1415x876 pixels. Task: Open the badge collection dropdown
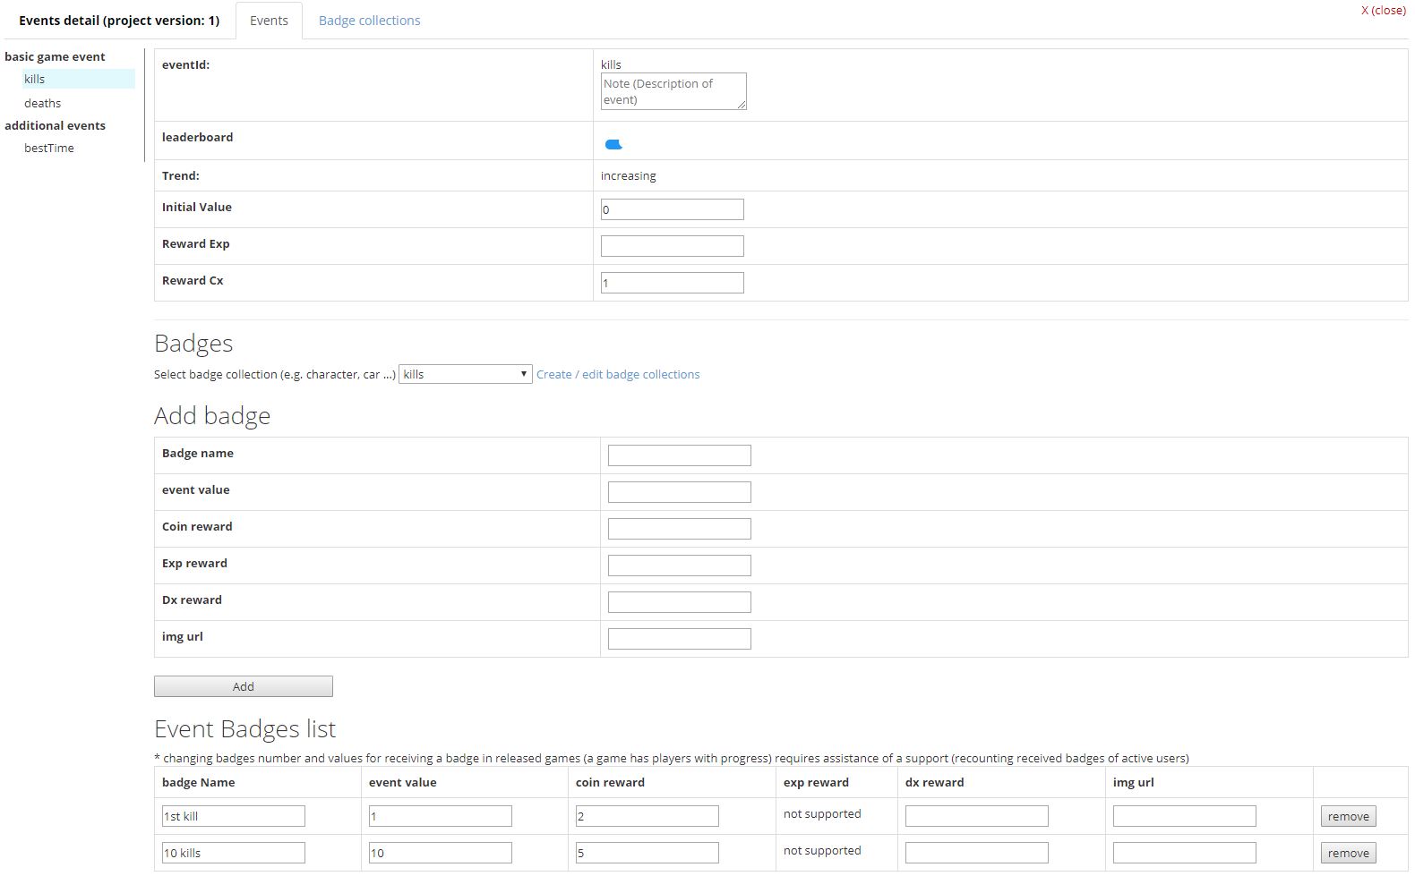[x=465, y=374]
